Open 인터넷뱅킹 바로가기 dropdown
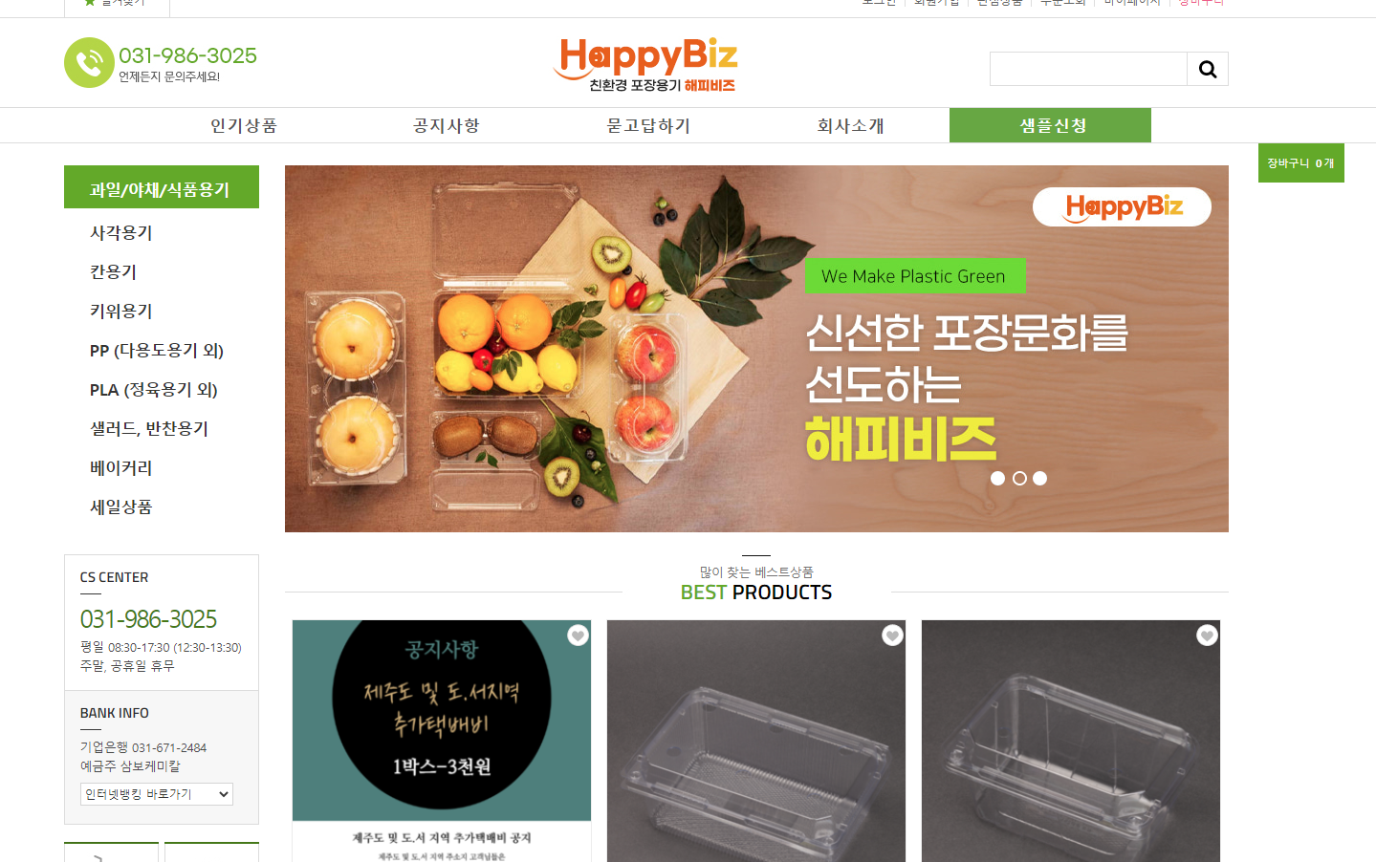Viewport: 1376px width, 862px height. (x=157, y=794)
